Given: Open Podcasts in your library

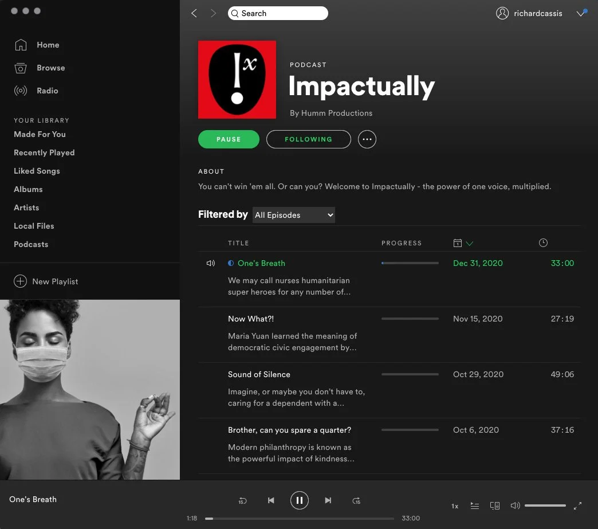Looking at the screenshot, I should click(31, 244).
